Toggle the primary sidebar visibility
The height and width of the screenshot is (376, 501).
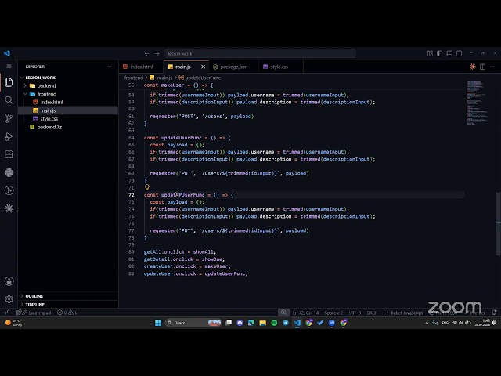(x=440, y=53)
